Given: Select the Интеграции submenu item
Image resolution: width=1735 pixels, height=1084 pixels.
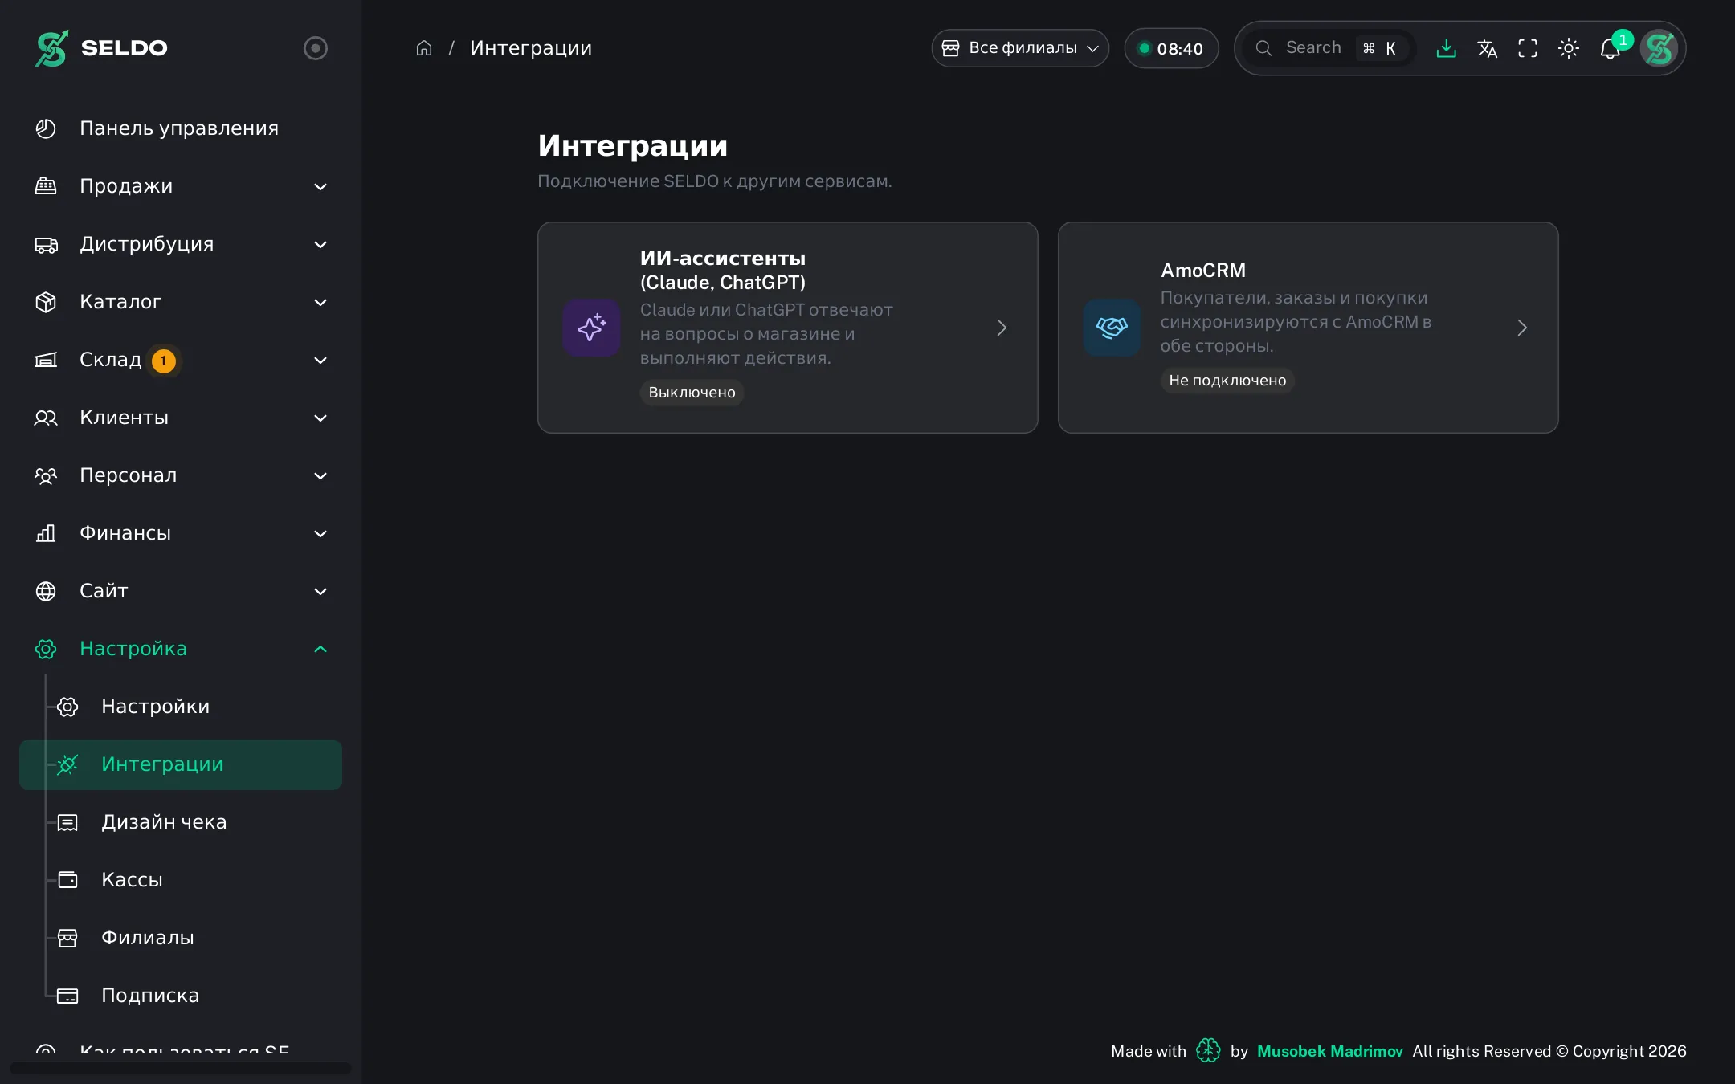Looking at the screenshot, I should [x=181, y=764].
